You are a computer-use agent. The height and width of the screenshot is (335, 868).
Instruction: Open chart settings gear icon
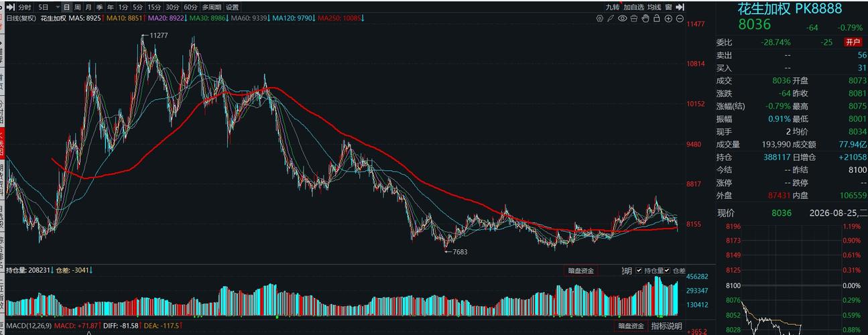600,19
